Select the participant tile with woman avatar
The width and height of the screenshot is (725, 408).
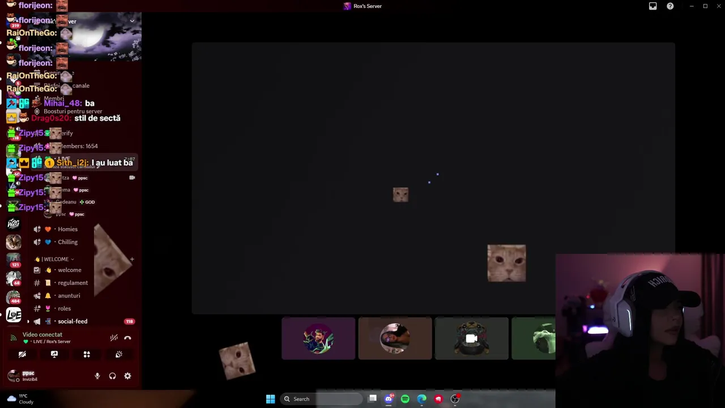(x=395, y=338)
